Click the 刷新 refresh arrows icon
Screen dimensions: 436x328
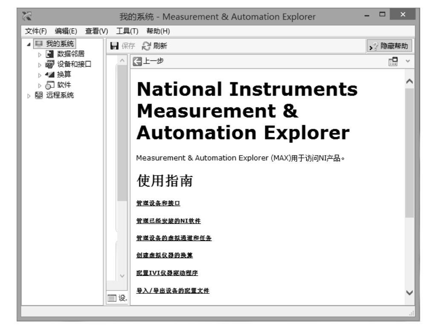[x=146, y=46]
